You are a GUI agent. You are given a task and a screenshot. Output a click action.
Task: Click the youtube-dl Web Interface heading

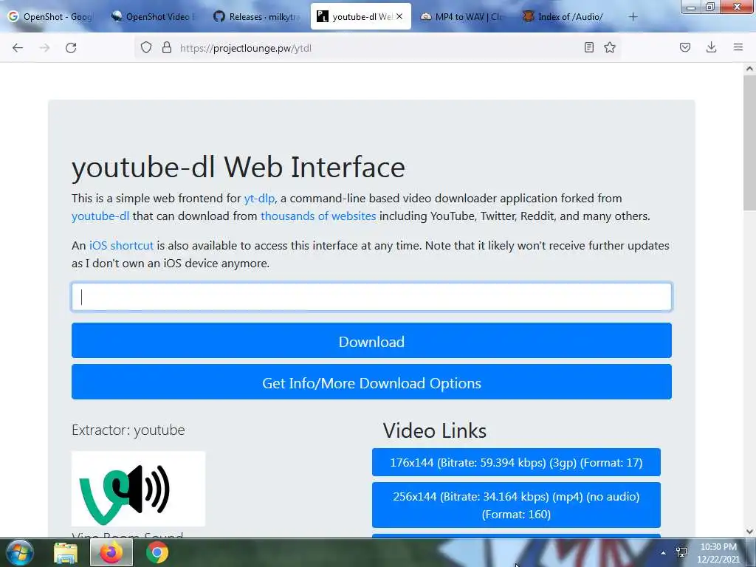238,168
